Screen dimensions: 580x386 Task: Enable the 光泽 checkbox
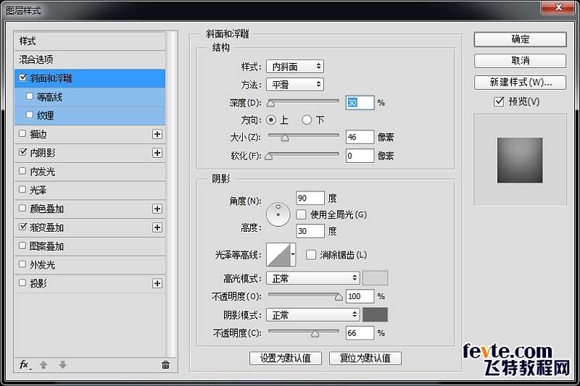(x=22, y=189)
